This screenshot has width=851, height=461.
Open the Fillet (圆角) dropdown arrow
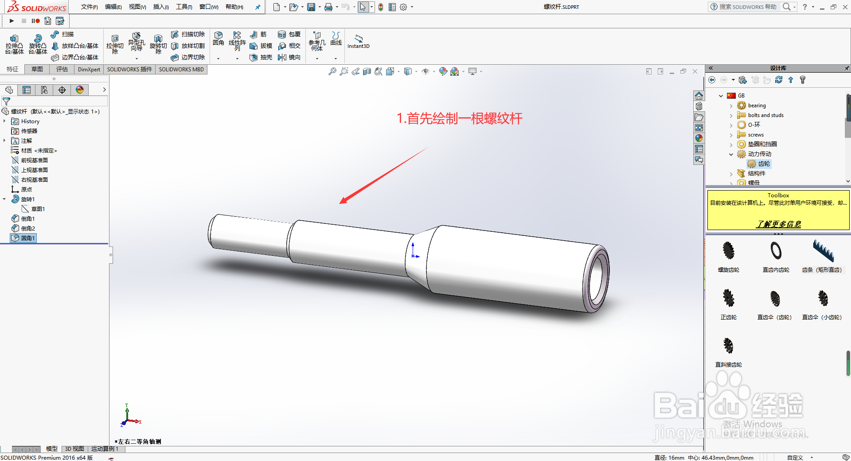218,59
